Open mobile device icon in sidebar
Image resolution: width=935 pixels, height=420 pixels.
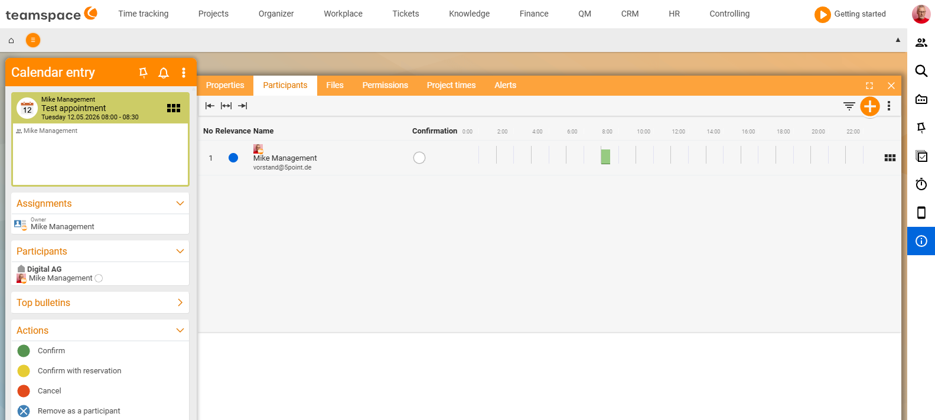(921, 213)
